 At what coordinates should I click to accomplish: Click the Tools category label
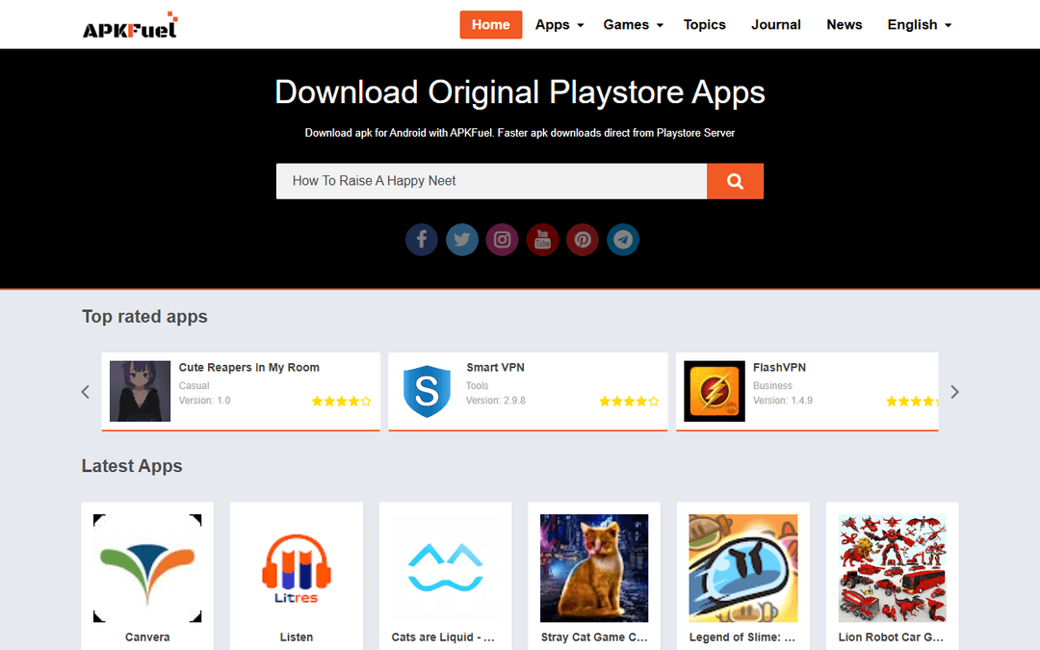(x=477, y=385)
